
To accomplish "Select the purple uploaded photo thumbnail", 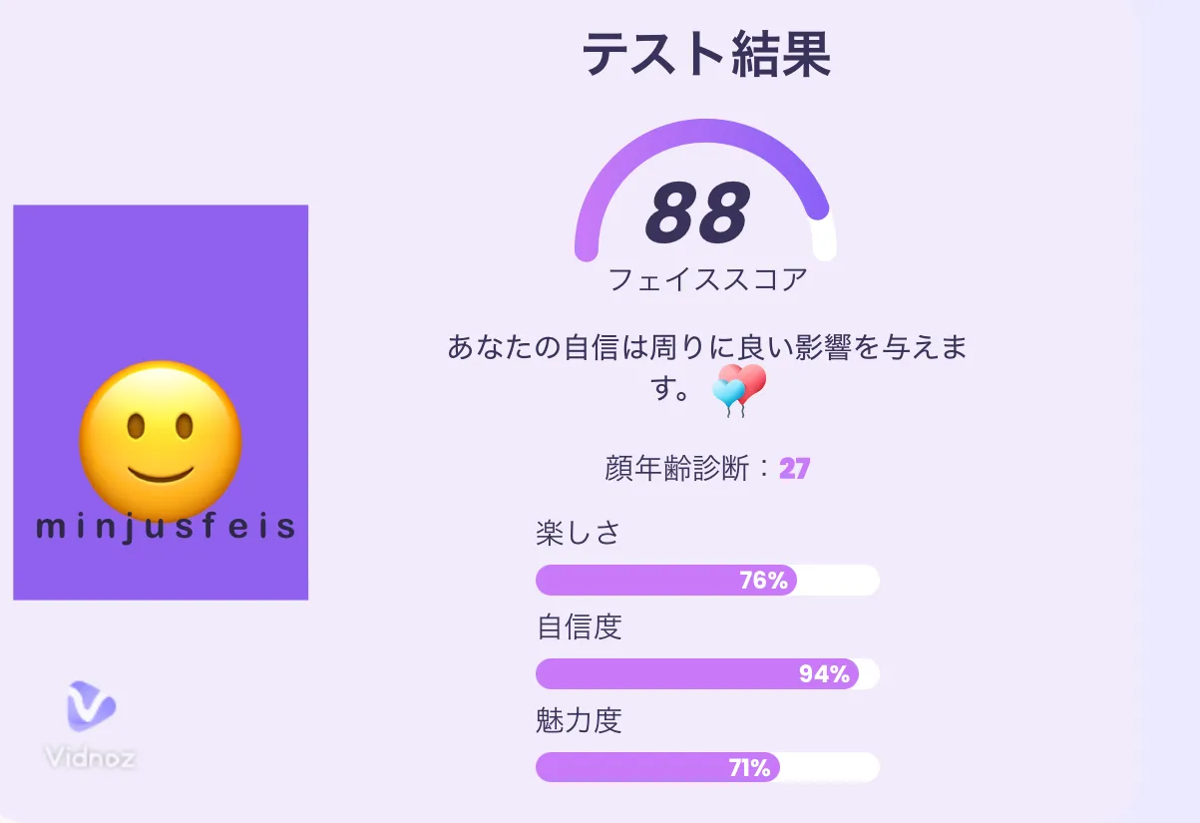I will (x=161, y=402).
